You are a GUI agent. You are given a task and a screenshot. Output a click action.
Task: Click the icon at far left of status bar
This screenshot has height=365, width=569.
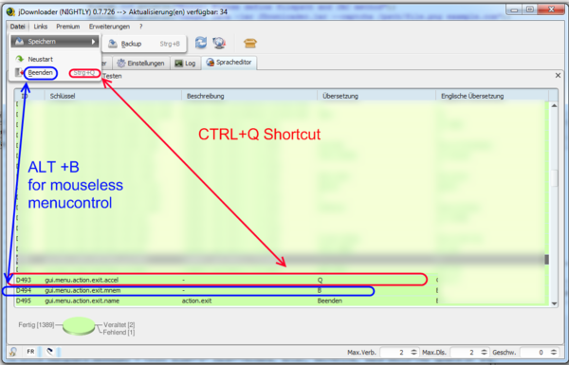point(13,352)
